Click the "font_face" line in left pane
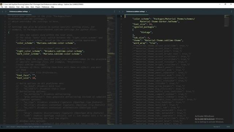 [x=26, y=76]
